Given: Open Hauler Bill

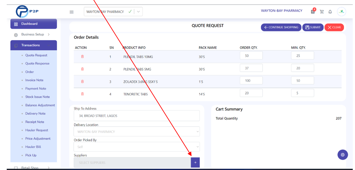Looking at the screenshot, I should (x=33, y=147).
